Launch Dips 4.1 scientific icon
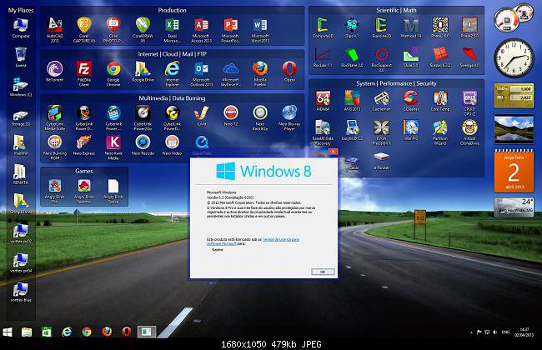The width and height of the screenshot is (542, 350). coord(352,27)
